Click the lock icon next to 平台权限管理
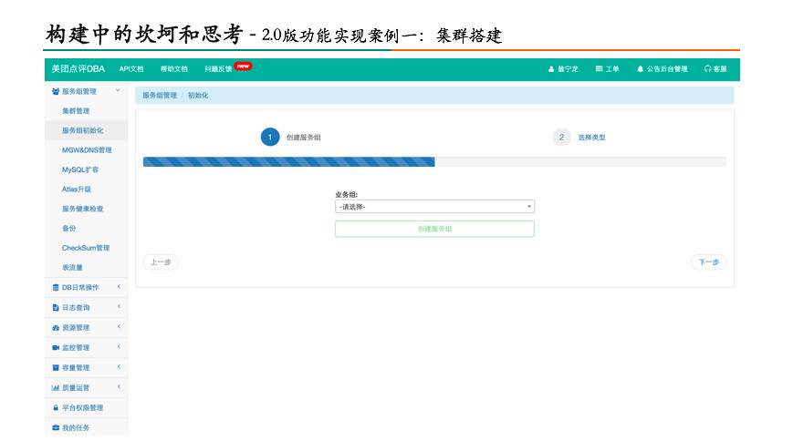793x441 pixels. (56, 407)
